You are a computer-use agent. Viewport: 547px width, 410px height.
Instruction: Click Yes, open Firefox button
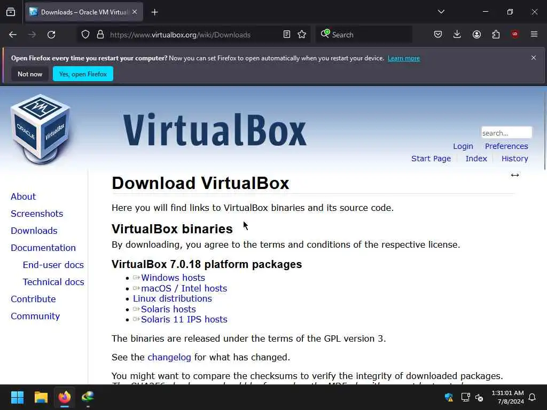[83, 74]
